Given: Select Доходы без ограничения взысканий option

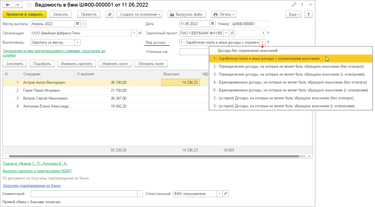Looking at the screenshot, I should (x=291, y=51).
